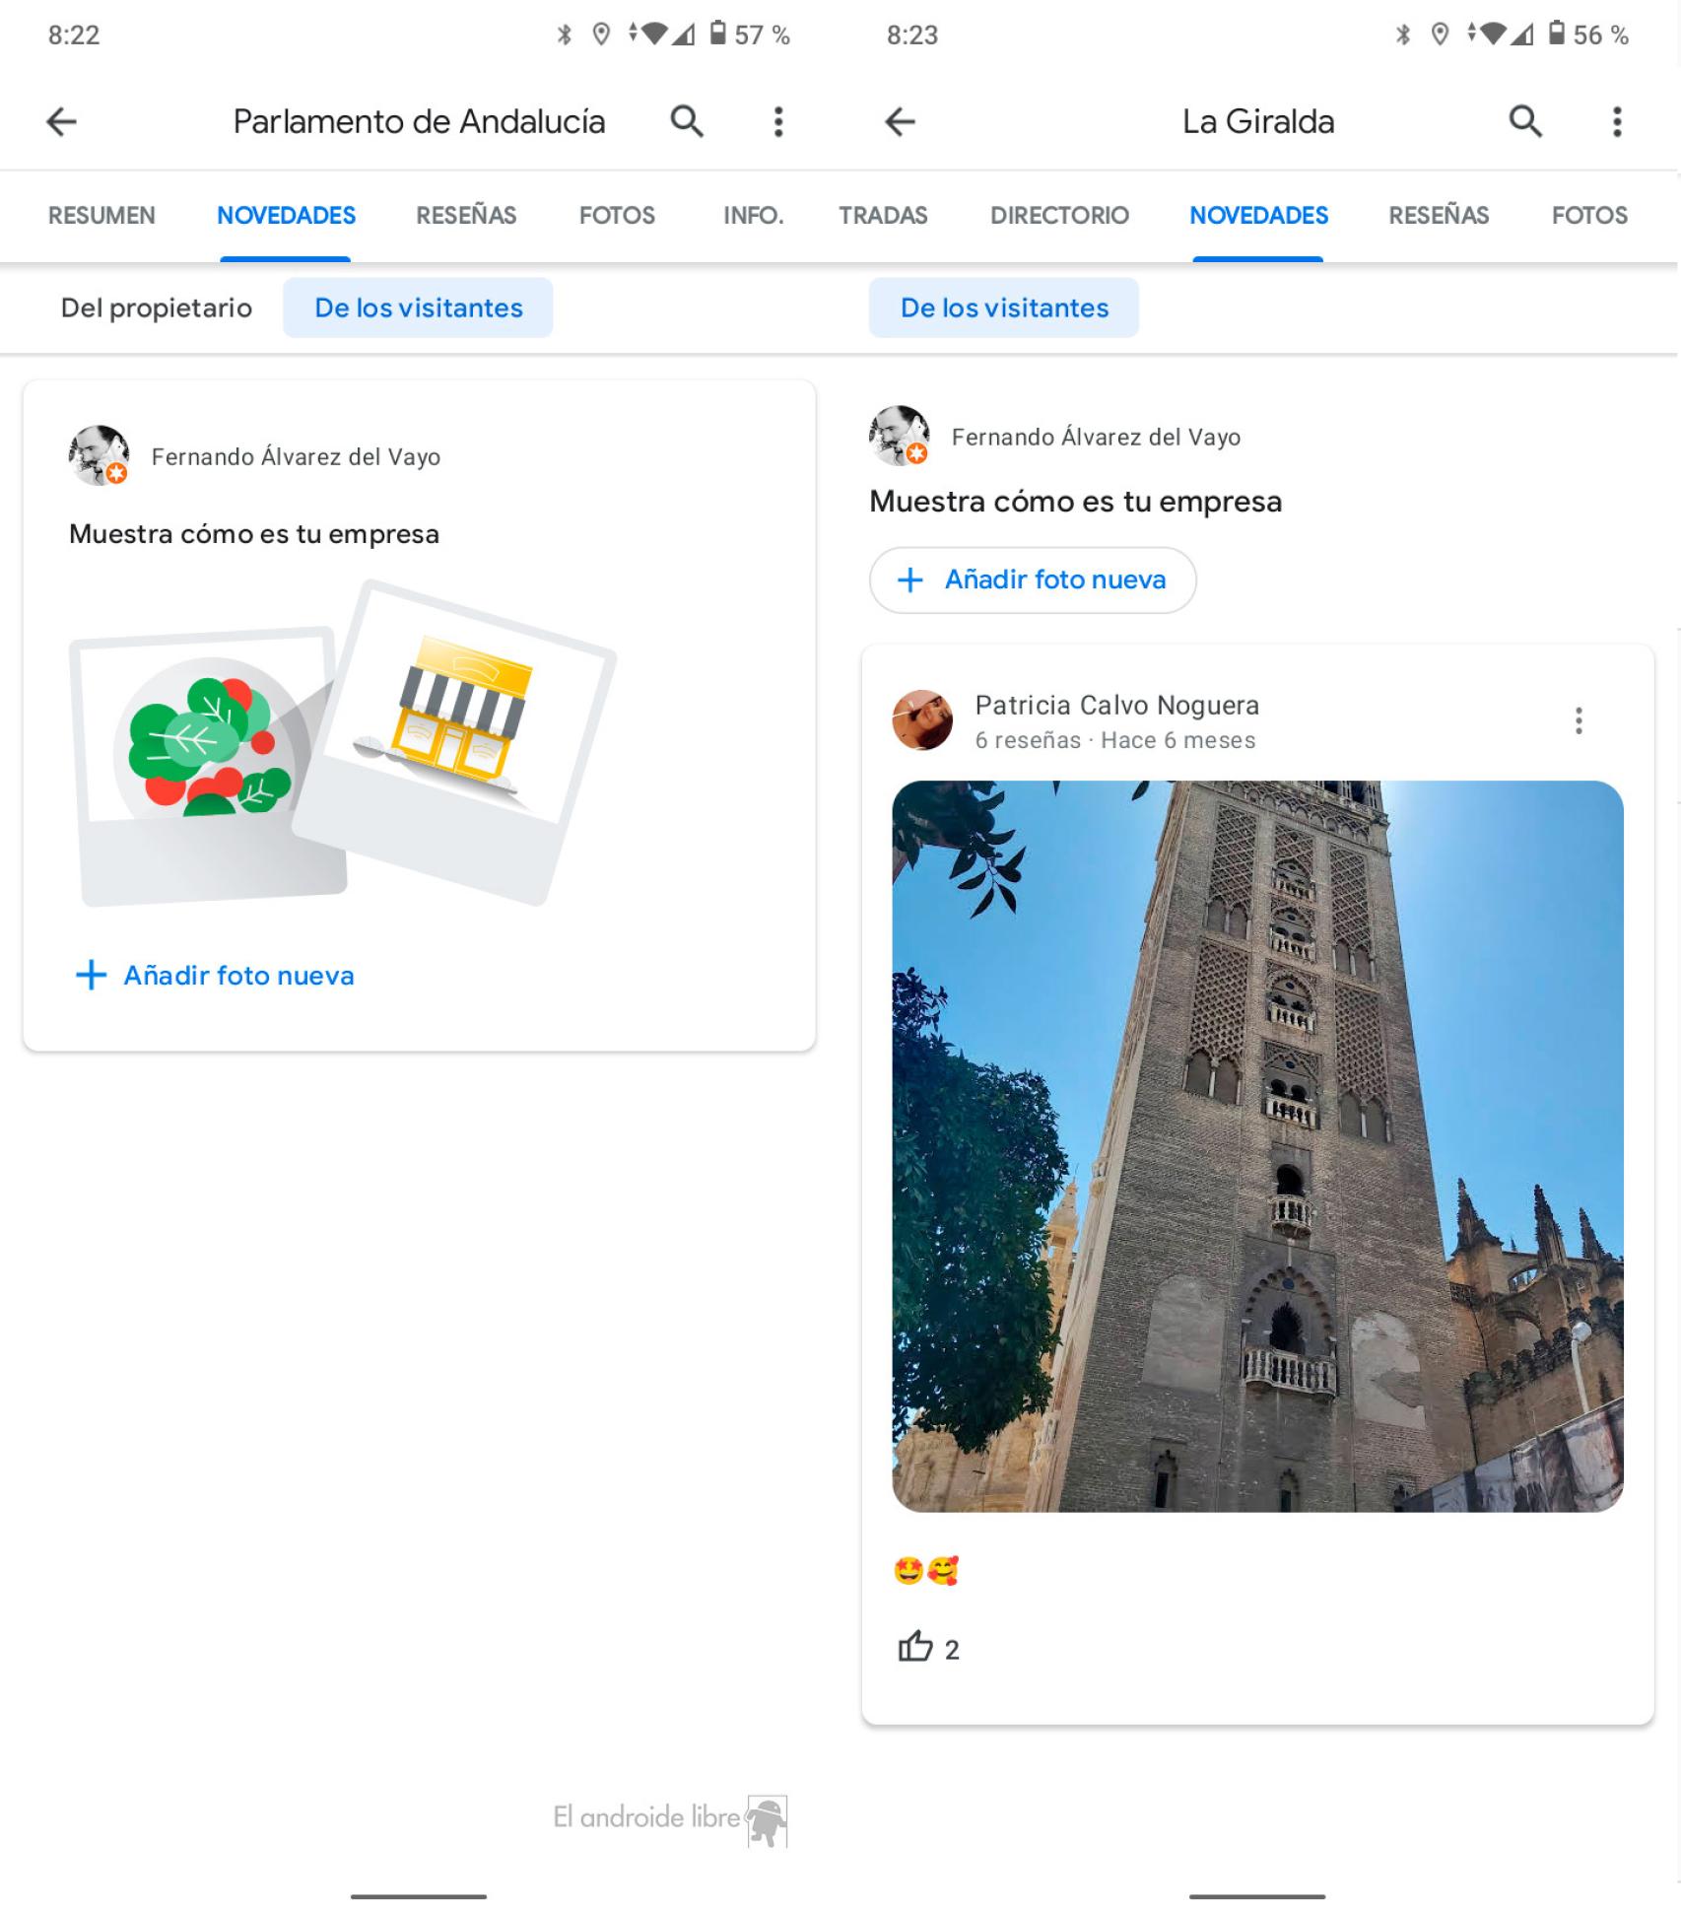Open options for Patricia Calvo Noguera post

[1579, 720]
